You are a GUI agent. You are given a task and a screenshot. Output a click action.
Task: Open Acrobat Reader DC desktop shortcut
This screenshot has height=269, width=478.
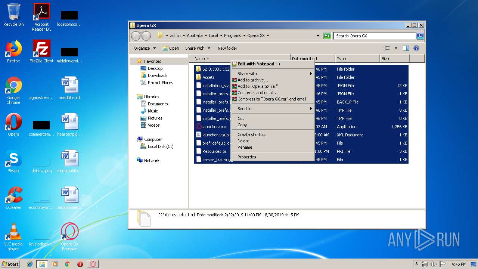click(x=41, y=17)
